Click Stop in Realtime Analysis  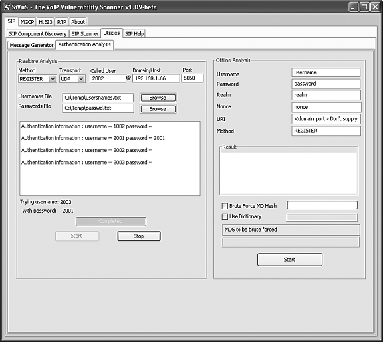point(139,236)
